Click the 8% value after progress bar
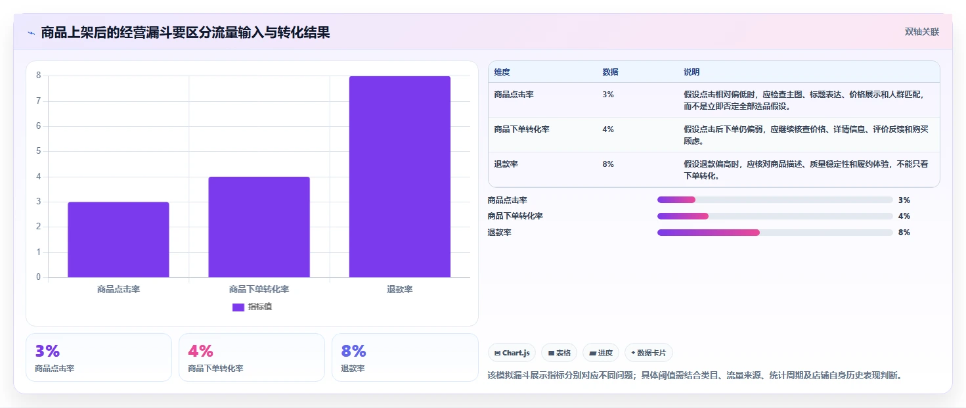 pos(904,233)
